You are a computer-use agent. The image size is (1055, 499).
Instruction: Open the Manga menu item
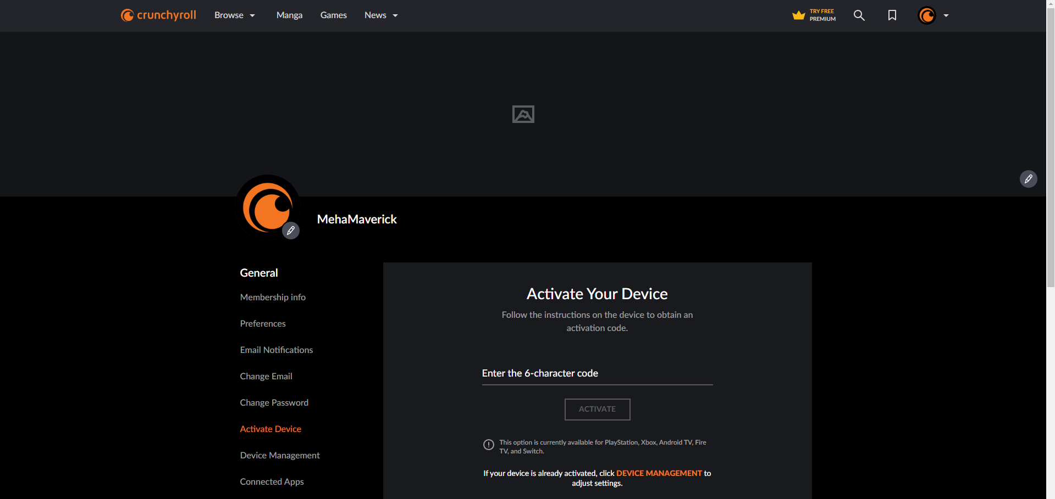click(x=289, y=15)
